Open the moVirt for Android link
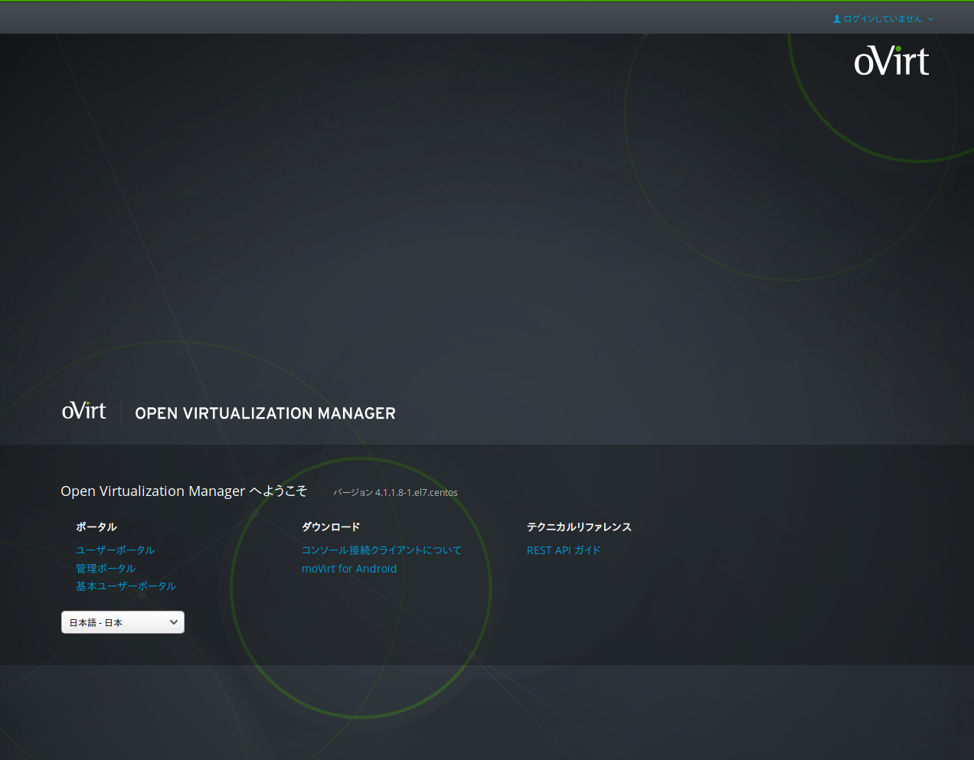 tap(349, 568)
